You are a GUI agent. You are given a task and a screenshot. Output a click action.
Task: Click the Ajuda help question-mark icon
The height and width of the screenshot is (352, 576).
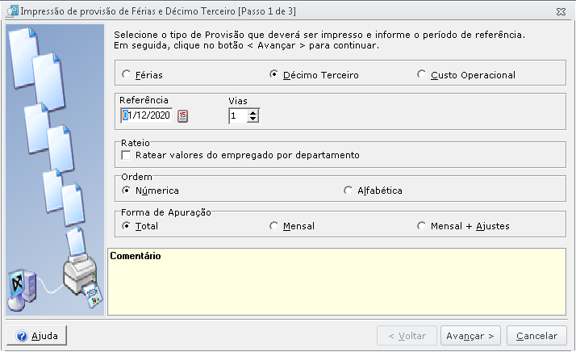(x=22, y=335)
